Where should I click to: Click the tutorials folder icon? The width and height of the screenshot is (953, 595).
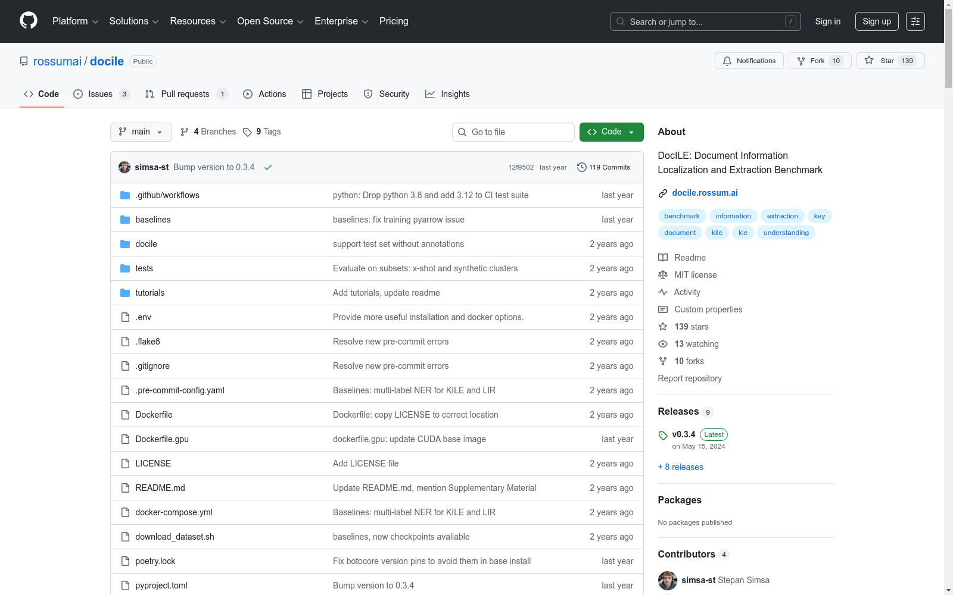tap(125, 293)
